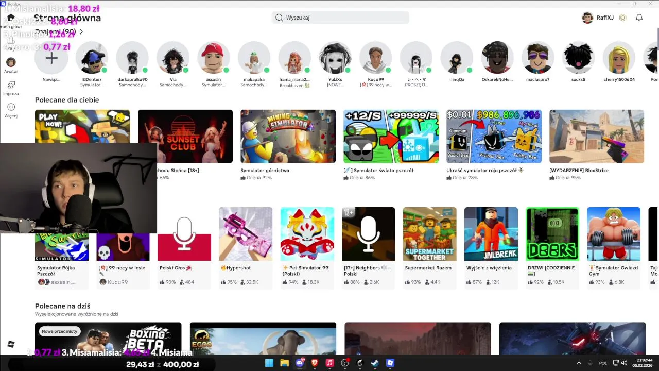Image resolution: width=659 pixels, height=371 pixels.
Task: Open the Robux currency icon near RafiXJ
Action: [x=622, y=18]
